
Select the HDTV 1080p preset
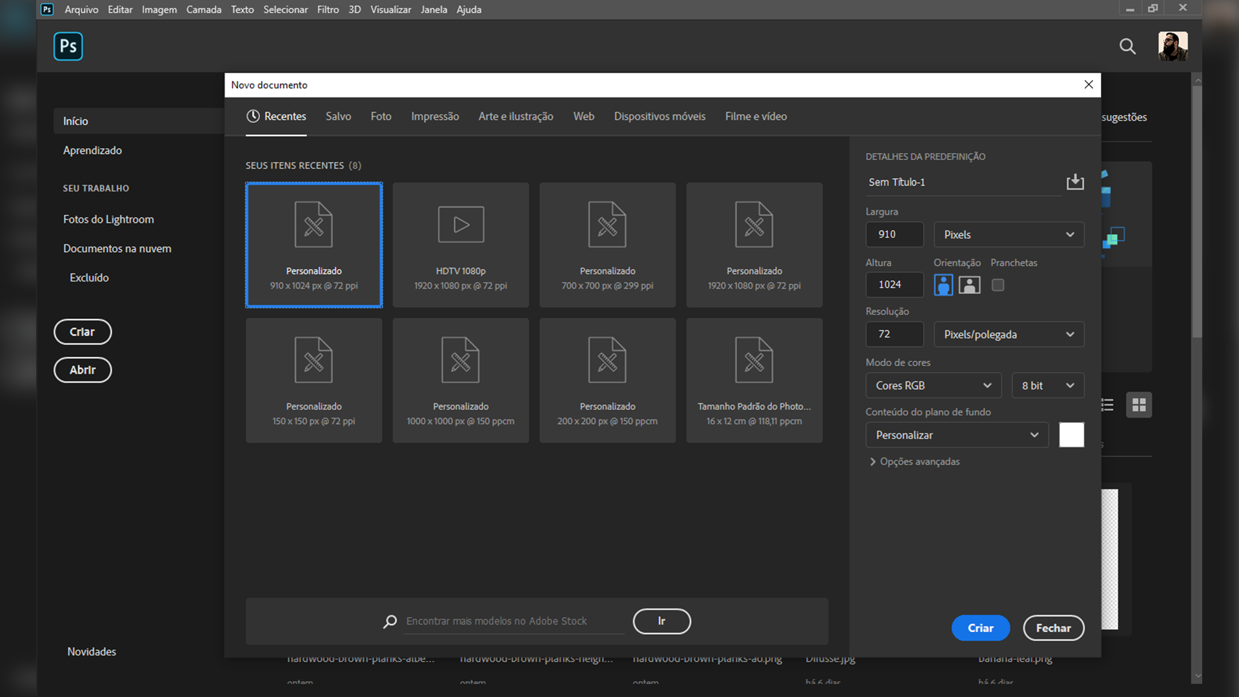coord(461,245)
